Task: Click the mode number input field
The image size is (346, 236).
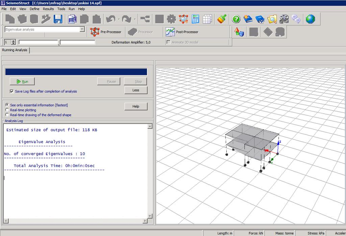Action: click(x=8, y=42)
